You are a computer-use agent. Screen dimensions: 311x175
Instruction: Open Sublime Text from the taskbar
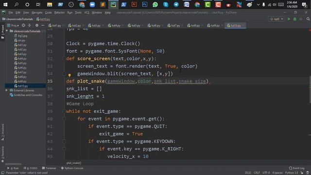point(103,4)
